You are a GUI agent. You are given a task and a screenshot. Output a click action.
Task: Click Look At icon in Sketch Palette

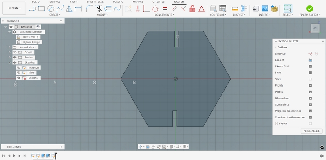(x=311, y=60)
